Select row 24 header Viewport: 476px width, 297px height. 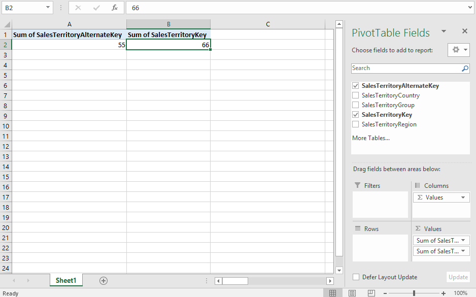click(x=6, y=268)
